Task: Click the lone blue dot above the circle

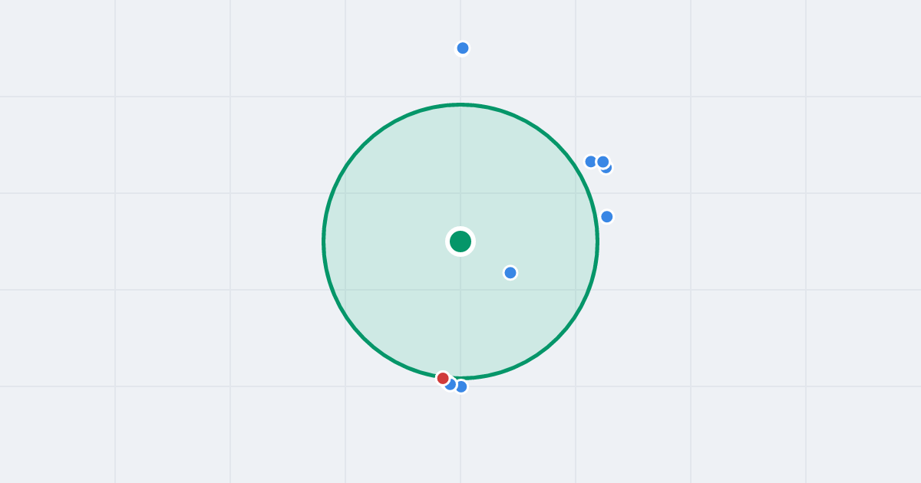Action: coord(463,48)
